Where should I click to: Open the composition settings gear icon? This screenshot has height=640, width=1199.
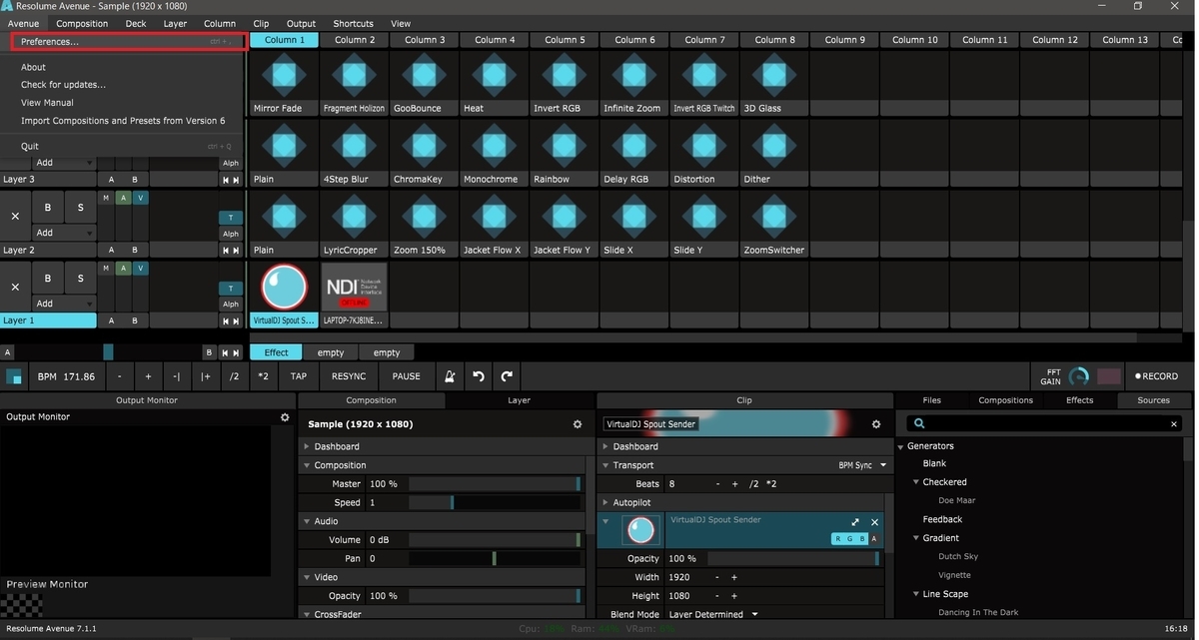click(x=577, y=423)
